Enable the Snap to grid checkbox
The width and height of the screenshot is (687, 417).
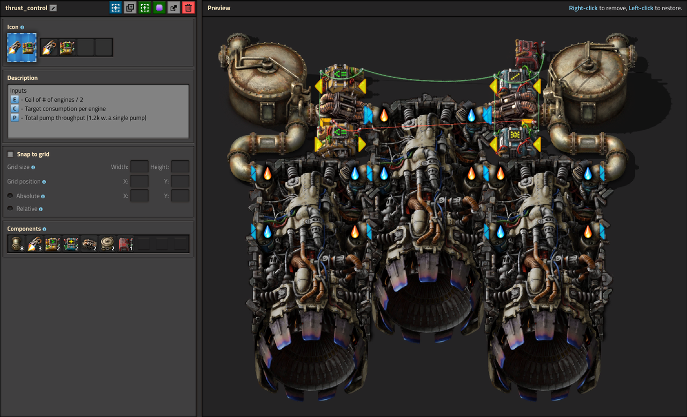10,154
